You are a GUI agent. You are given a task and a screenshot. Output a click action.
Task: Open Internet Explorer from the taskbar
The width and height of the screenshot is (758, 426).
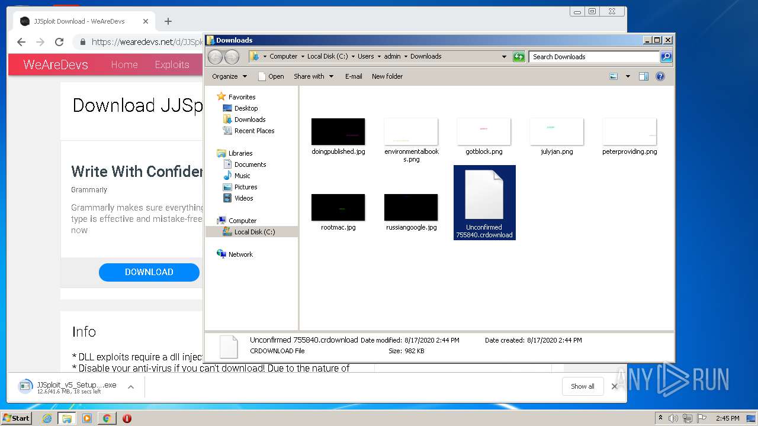click(x=47, y=418)
